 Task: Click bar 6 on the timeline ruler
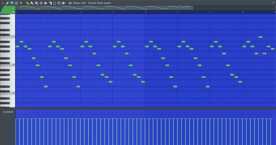tap(178, 12)
